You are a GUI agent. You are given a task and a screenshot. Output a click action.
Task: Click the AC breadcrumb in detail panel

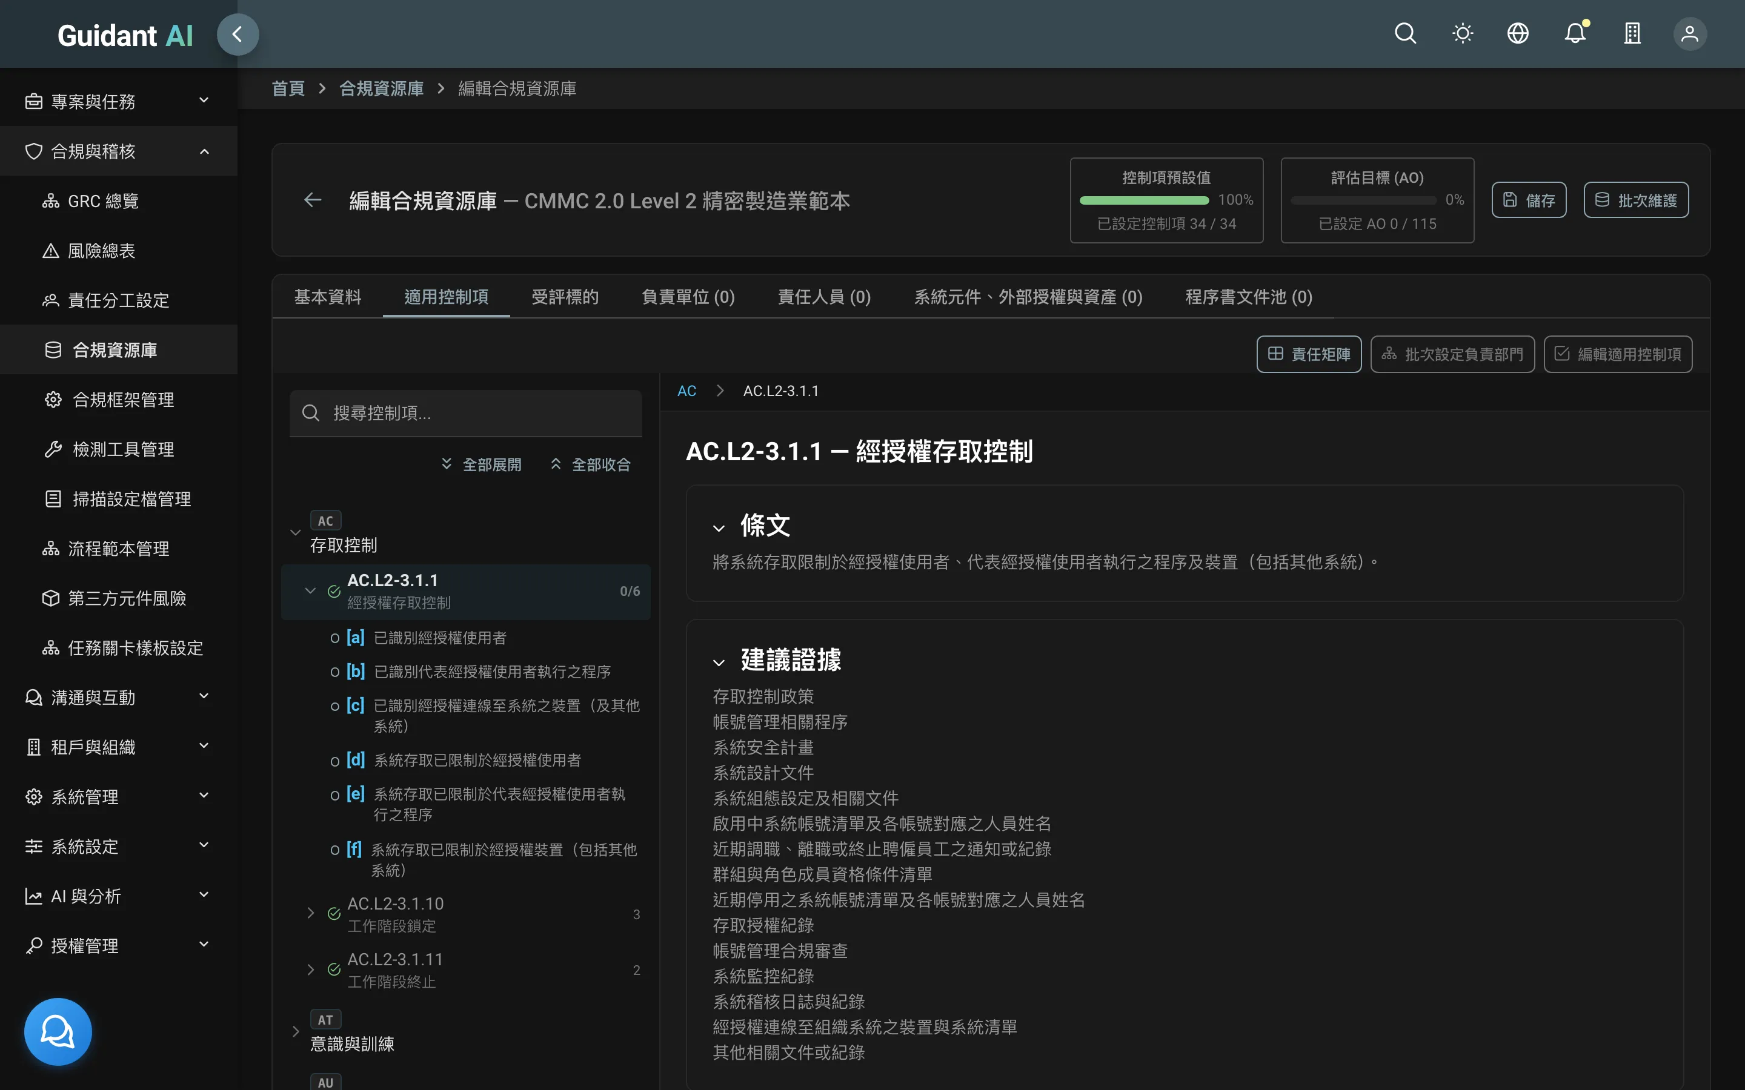pos(686,391)
